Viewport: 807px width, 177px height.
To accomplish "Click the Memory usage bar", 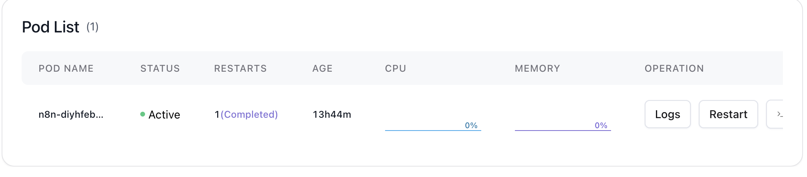I will (x=563, y=130).
